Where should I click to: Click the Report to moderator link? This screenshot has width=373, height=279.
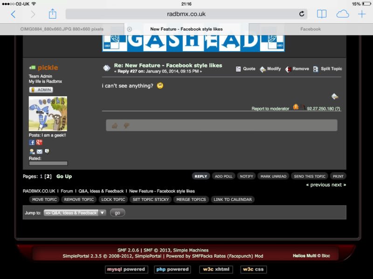click(270, 109)
